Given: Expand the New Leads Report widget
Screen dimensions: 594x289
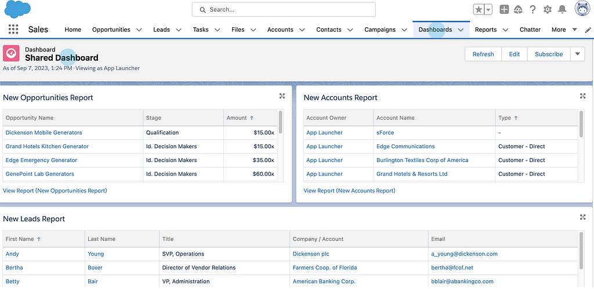Looking at the screenshot, I should click(582, 217).
